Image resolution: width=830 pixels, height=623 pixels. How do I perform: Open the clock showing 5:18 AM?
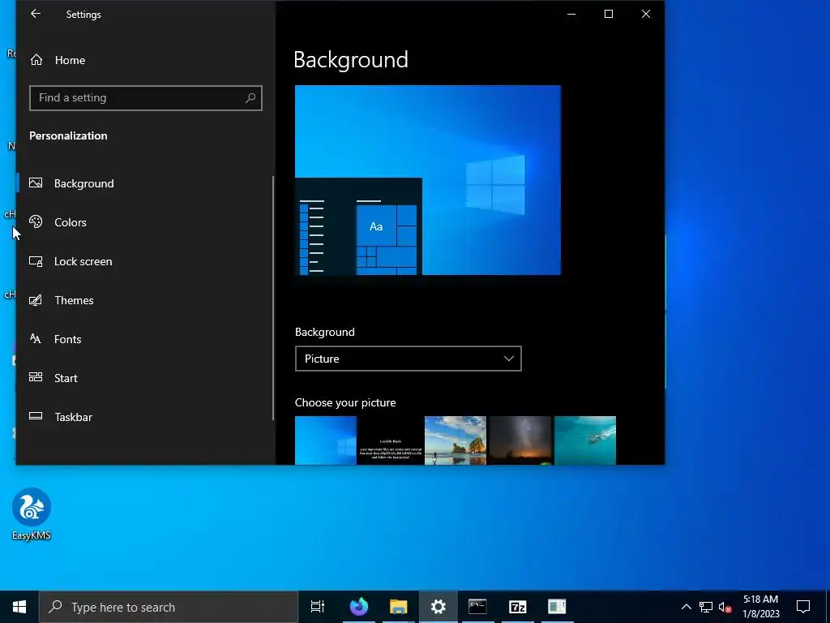760,607
